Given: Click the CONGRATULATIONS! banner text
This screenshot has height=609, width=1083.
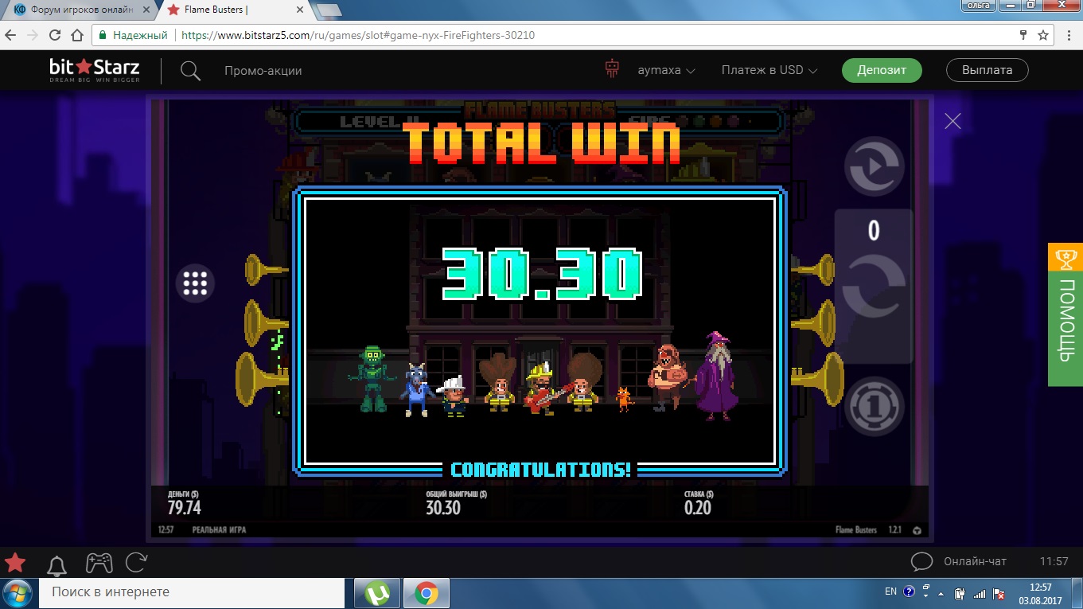Looking at the screenshot, I should point(541,470).
